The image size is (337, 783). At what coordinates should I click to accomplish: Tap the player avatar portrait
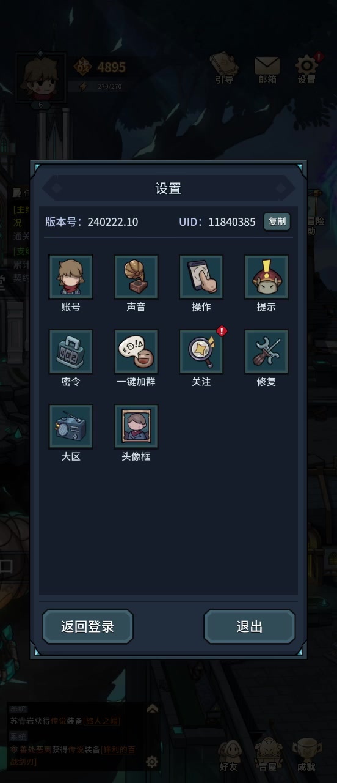click(x=41, y=78)
